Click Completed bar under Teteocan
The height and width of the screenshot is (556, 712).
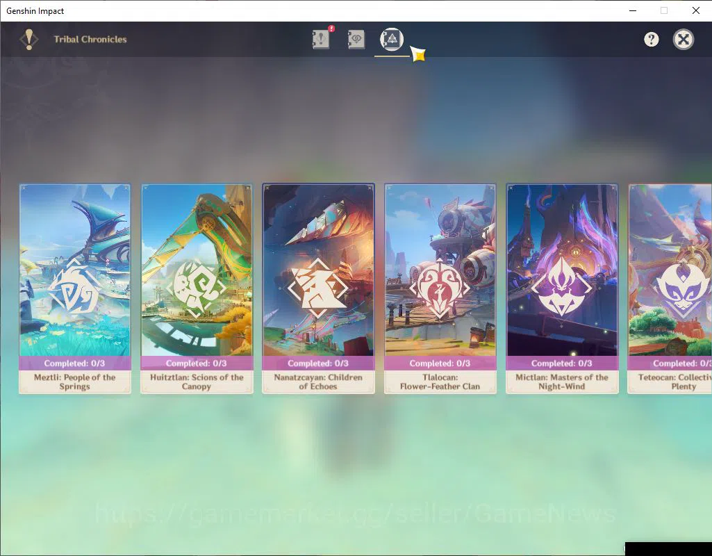(x=670, y=363)
